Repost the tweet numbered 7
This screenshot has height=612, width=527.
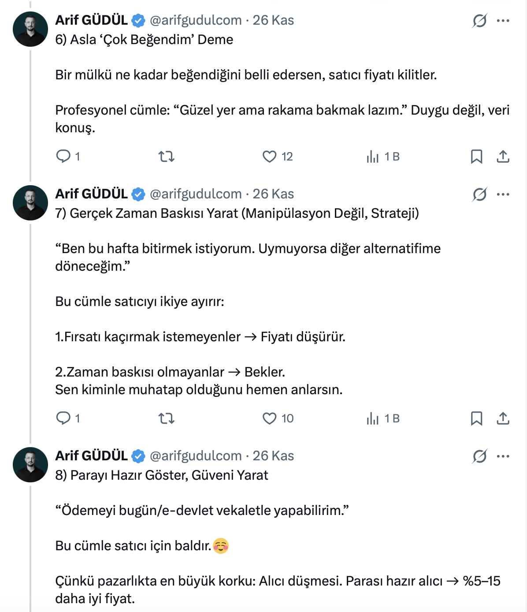coord(166,418)
